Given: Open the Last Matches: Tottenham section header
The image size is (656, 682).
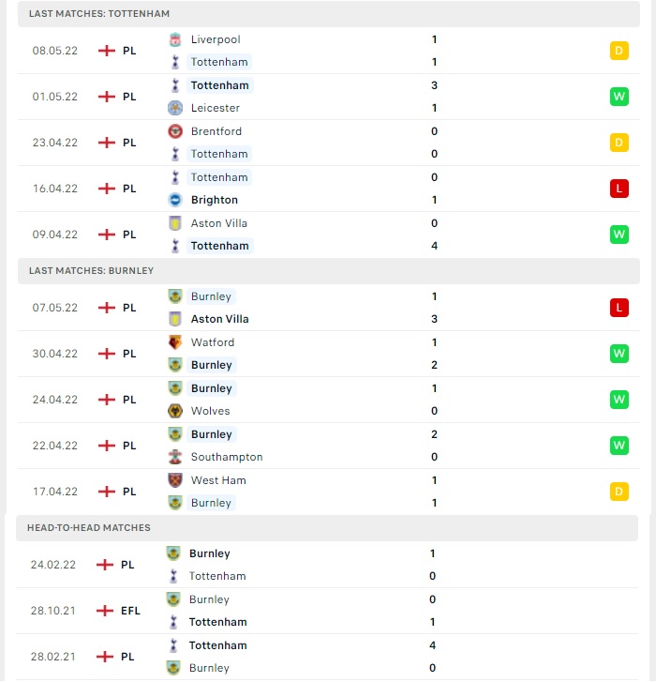Looking at the screenshot, I should pyautogui.click(x=328, y=14).
